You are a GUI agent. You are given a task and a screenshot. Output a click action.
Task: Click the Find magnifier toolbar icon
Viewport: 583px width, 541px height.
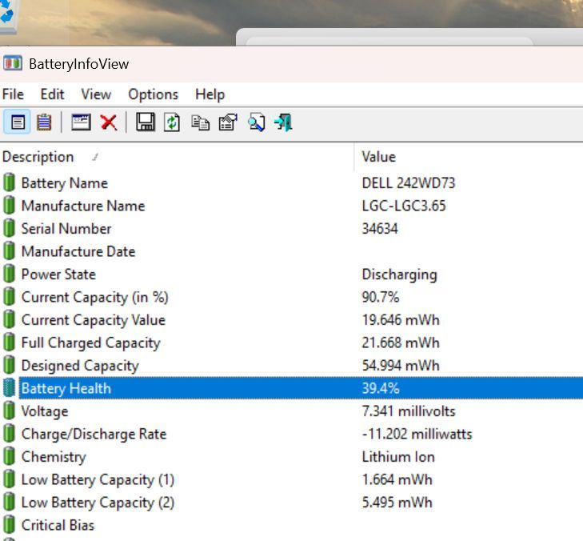click(256, 122)
